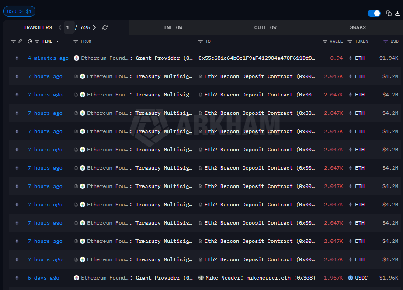Viewport: 403px width, 290px height.
Task: Click the copy icon at top right
Action: (389, 14)
